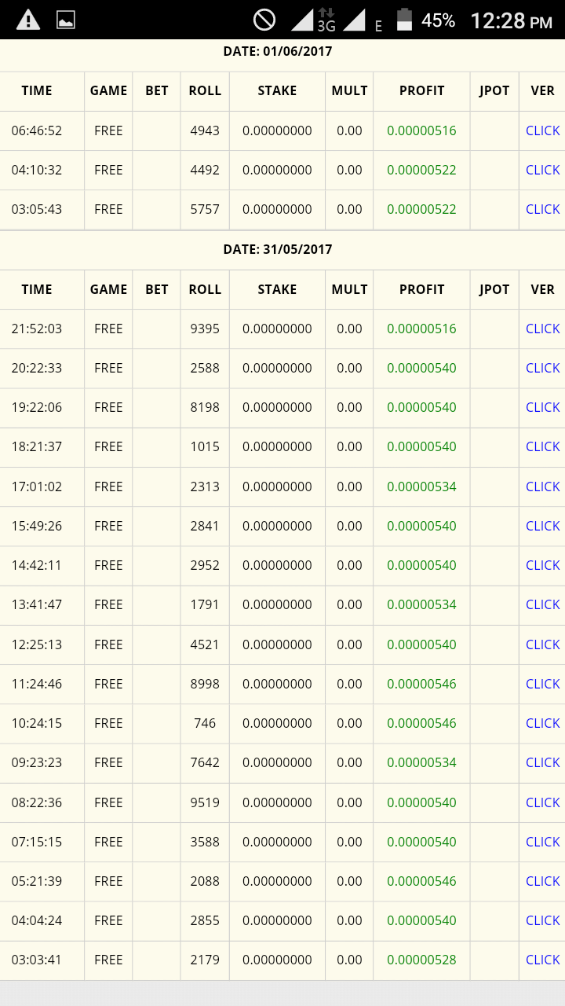Screen dimensions: 565x1006
Task: Select the PROFIT column header under 01/06/2017
Action: [421, 91]
